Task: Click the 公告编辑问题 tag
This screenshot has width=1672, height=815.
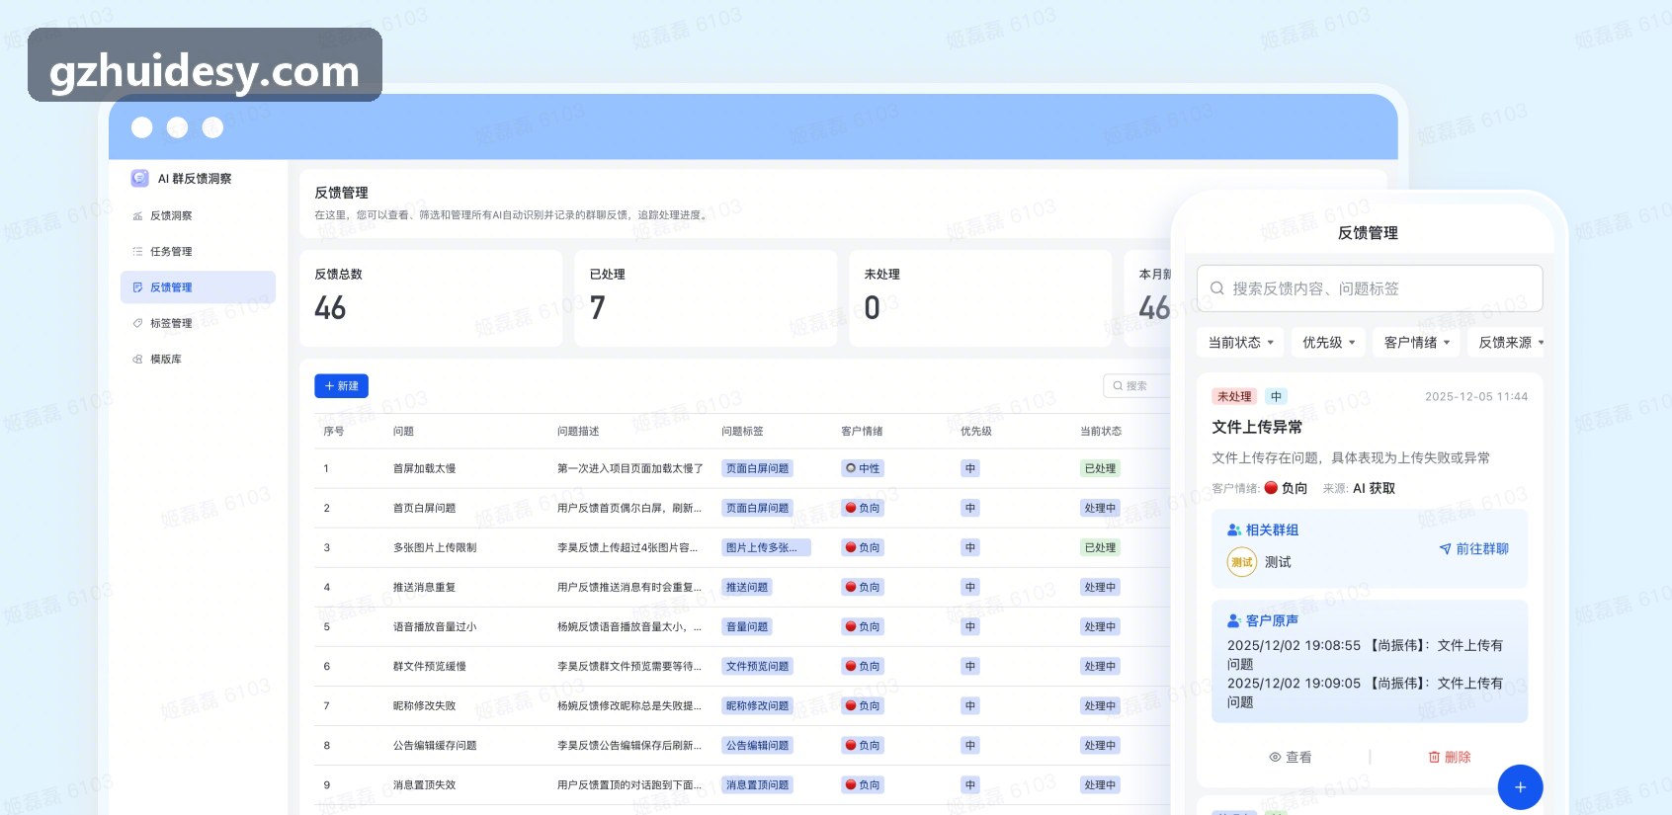Action: click(x=758, y=746)
